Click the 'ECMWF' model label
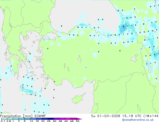 (x=40, y=116)
